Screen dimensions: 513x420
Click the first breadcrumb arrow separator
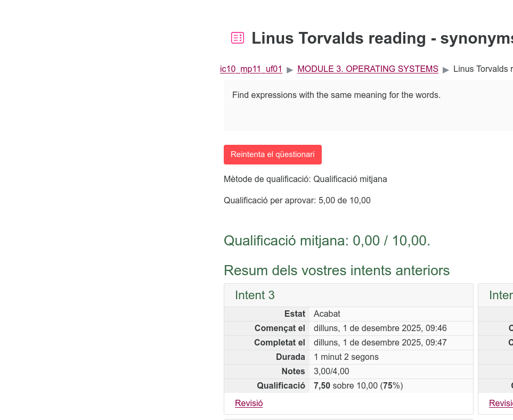pos(290,69)
